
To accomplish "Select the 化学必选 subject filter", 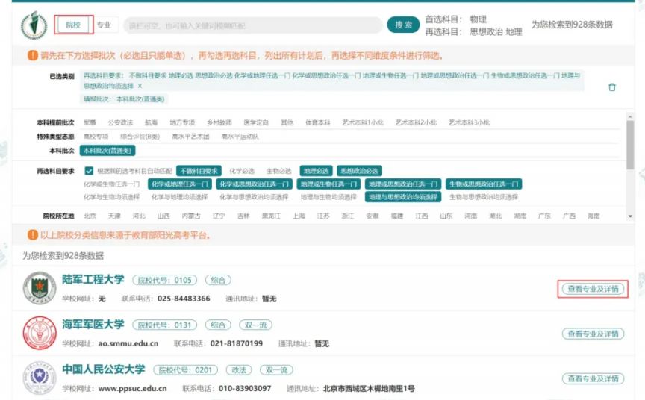I will 242,171.
